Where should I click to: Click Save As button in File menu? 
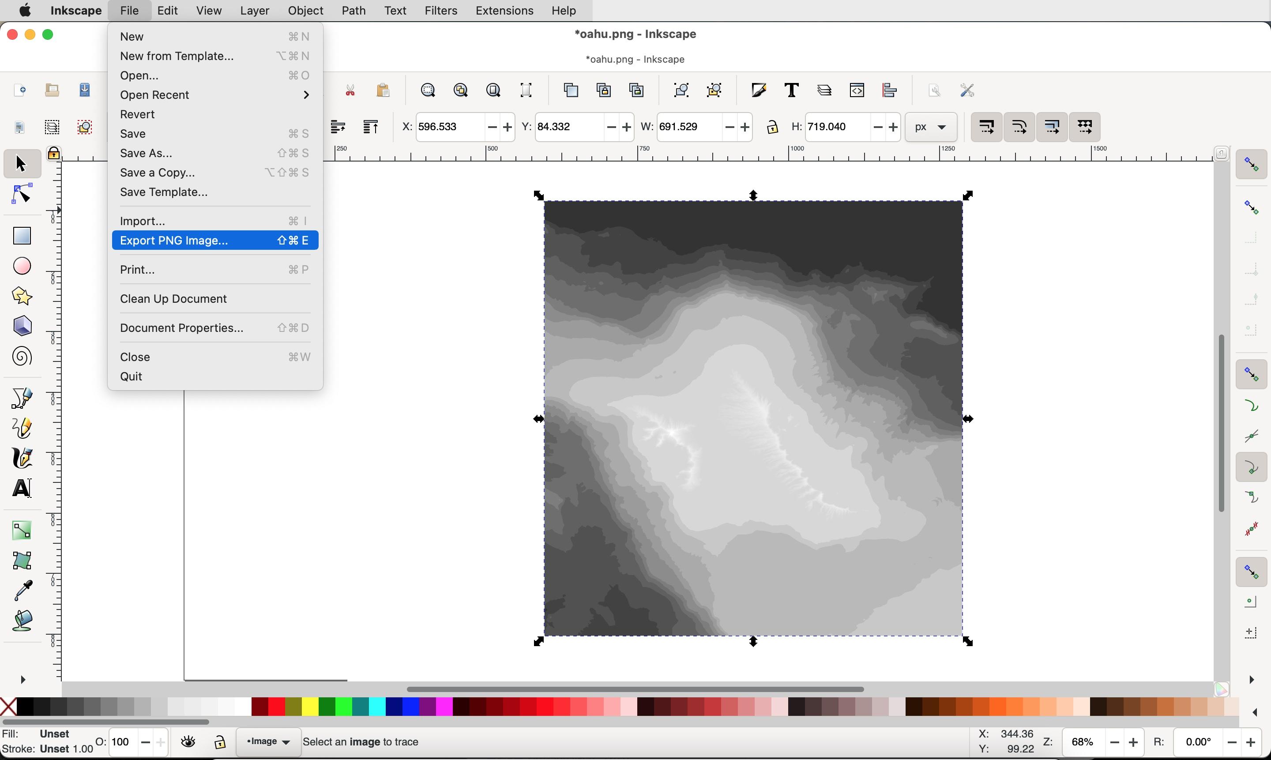coord(146,152)
